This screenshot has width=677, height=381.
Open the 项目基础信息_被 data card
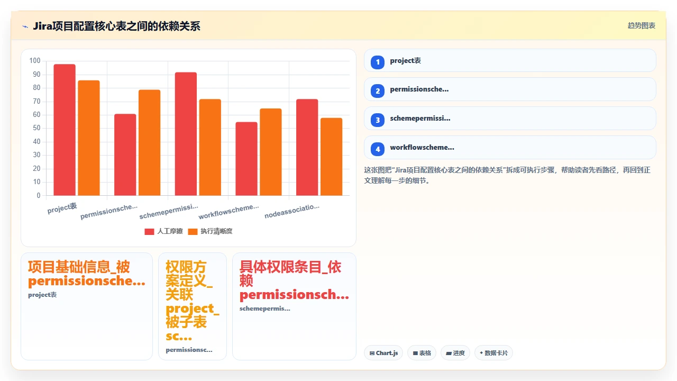click(87, 306)
